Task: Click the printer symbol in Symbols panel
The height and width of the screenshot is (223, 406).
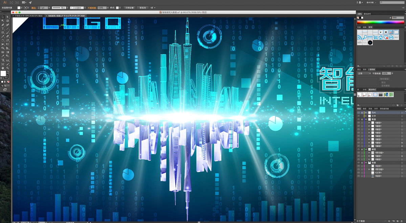Action: point(391,37)
